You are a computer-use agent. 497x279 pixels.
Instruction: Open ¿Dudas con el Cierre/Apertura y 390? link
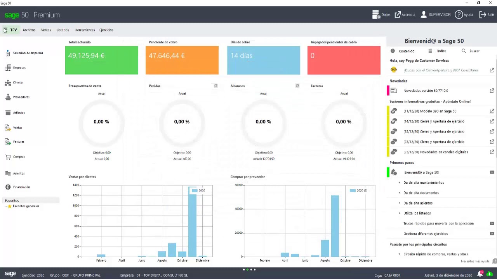pos(441,71)
